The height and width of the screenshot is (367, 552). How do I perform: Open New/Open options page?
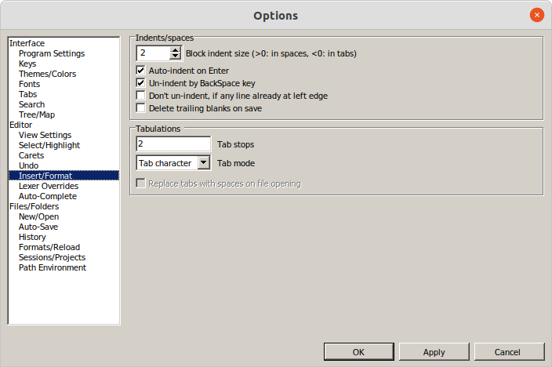(38, 216)
